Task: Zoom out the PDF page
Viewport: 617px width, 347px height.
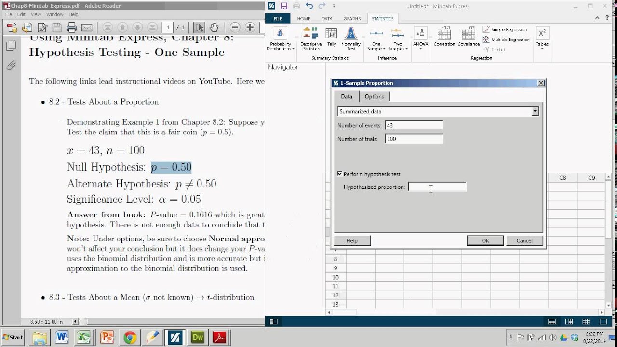Action: pos(235,27)
